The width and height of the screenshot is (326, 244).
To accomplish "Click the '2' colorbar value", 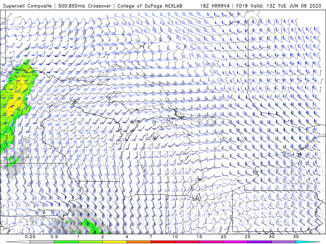I will [x=103, y=237].
